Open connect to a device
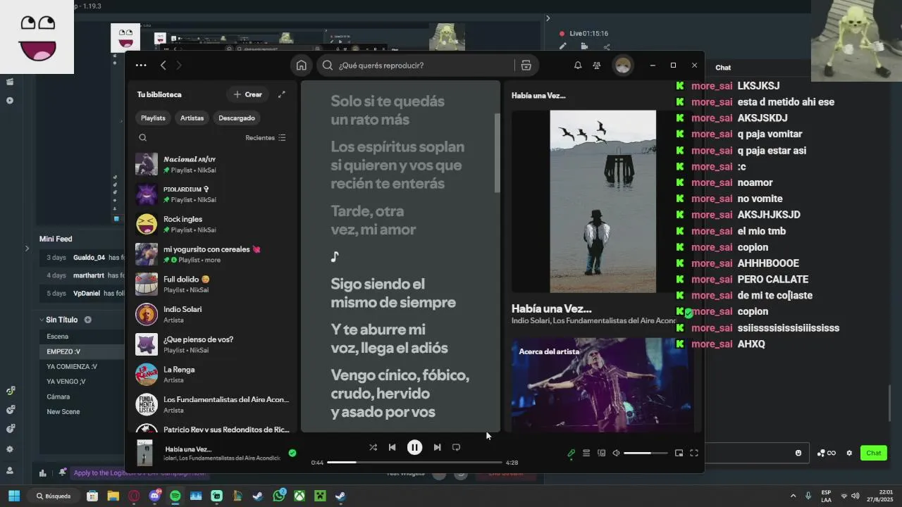The image size is (902, 507). coord(601,453)
